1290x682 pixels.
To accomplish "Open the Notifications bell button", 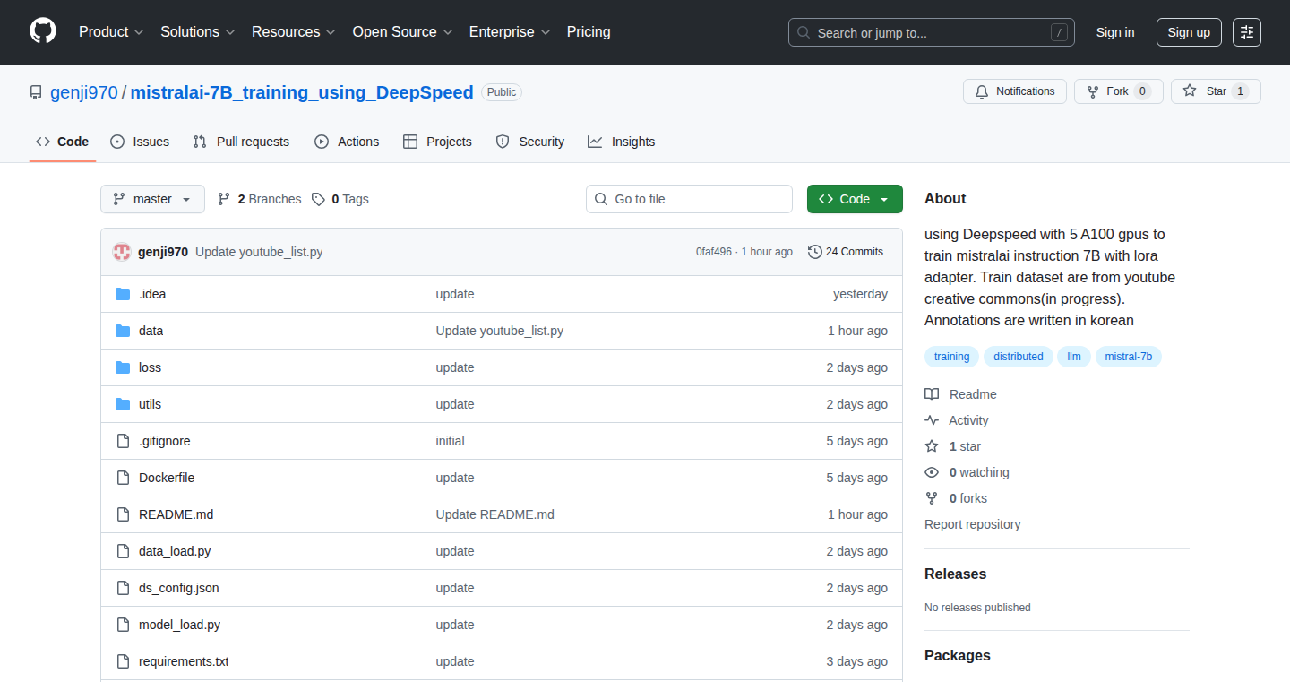I will pyautogui.click(x=1015, y=91).
